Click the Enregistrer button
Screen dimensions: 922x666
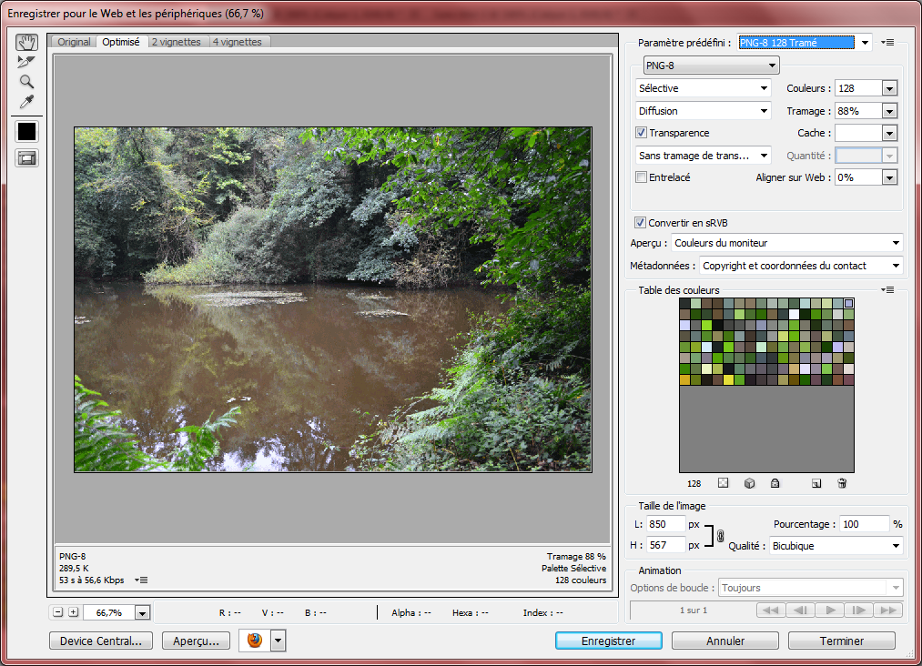pyautogui.click(x=608, y=641)
